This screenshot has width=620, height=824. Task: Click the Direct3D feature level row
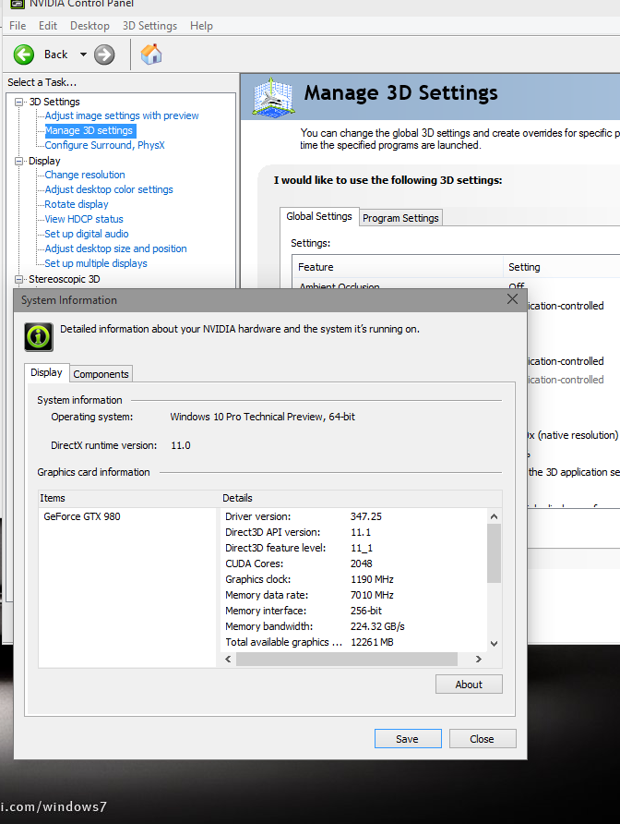click(x=354, y=548)
